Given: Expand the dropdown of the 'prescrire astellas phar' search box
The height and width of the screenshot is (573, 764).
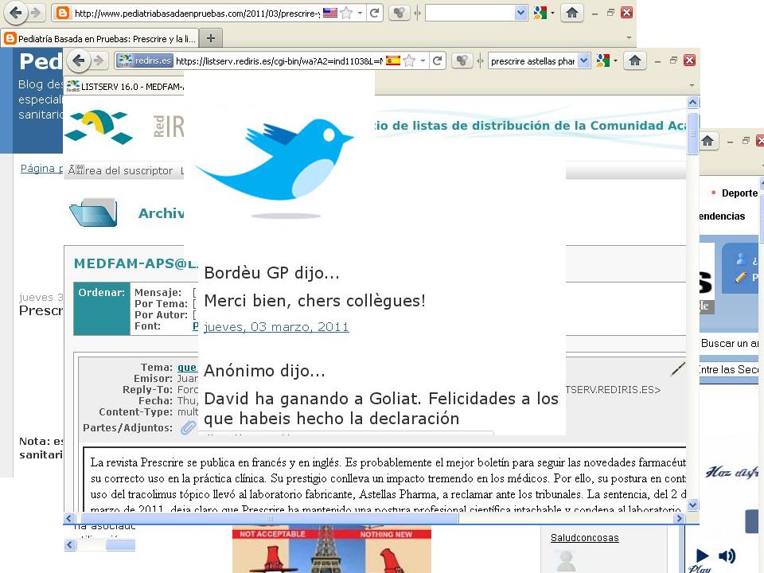Looking at the screenshot, I should (x=583, y=60).
